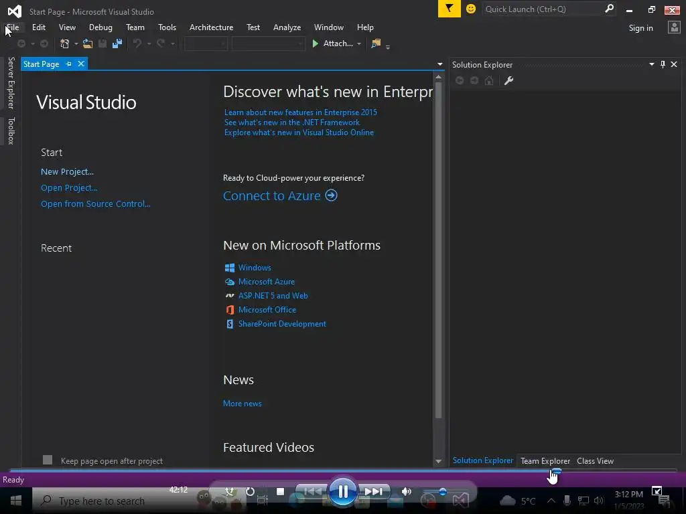Expand the Attach button dropdown arrow
The height and width of the screenshot is (514, 686).
359,44
